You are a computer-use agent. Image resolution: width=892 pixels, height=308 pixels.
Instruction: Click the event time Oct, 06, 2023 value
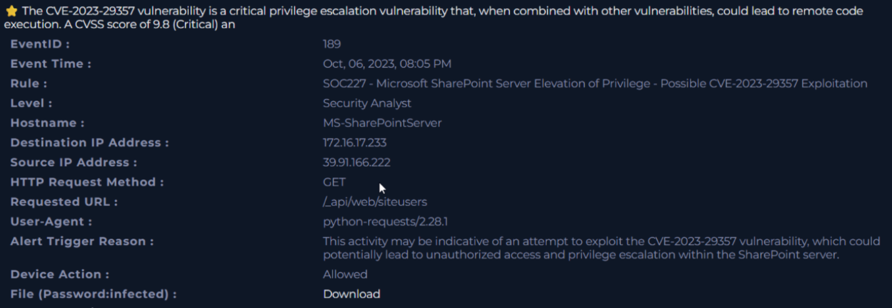pos(387,64)
